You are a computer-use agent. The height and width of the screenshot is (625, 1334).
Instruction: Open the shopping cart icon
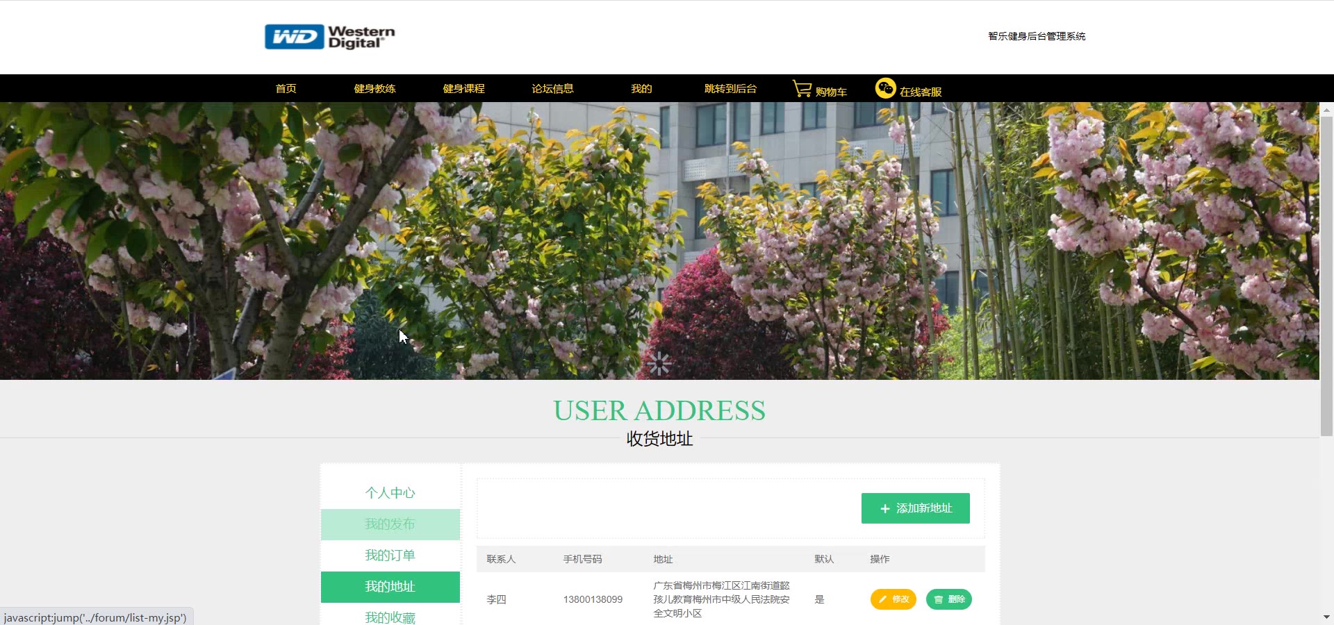802,88
